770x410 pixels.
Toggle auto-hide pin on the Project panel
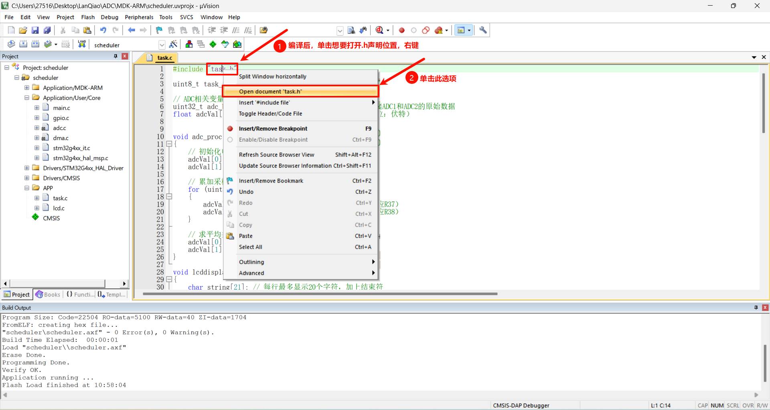115,56
